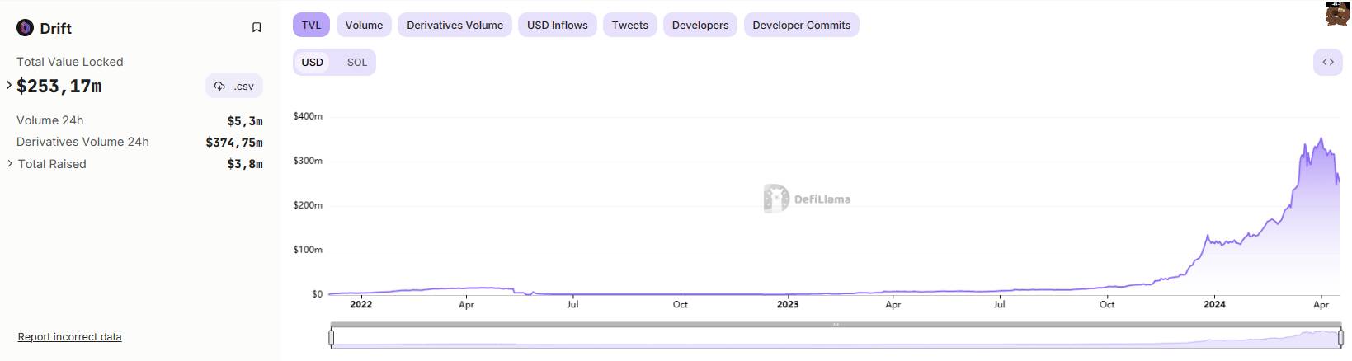Switch chart denomination to SOL
This screenshot has width=1352, height=361.
tap(357, 62)
